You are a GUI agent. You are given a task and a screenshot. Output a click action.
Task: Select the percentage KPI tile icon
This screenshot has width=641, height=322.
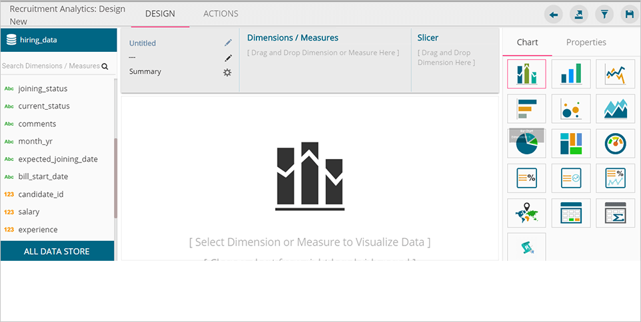[x=526, y=178]
